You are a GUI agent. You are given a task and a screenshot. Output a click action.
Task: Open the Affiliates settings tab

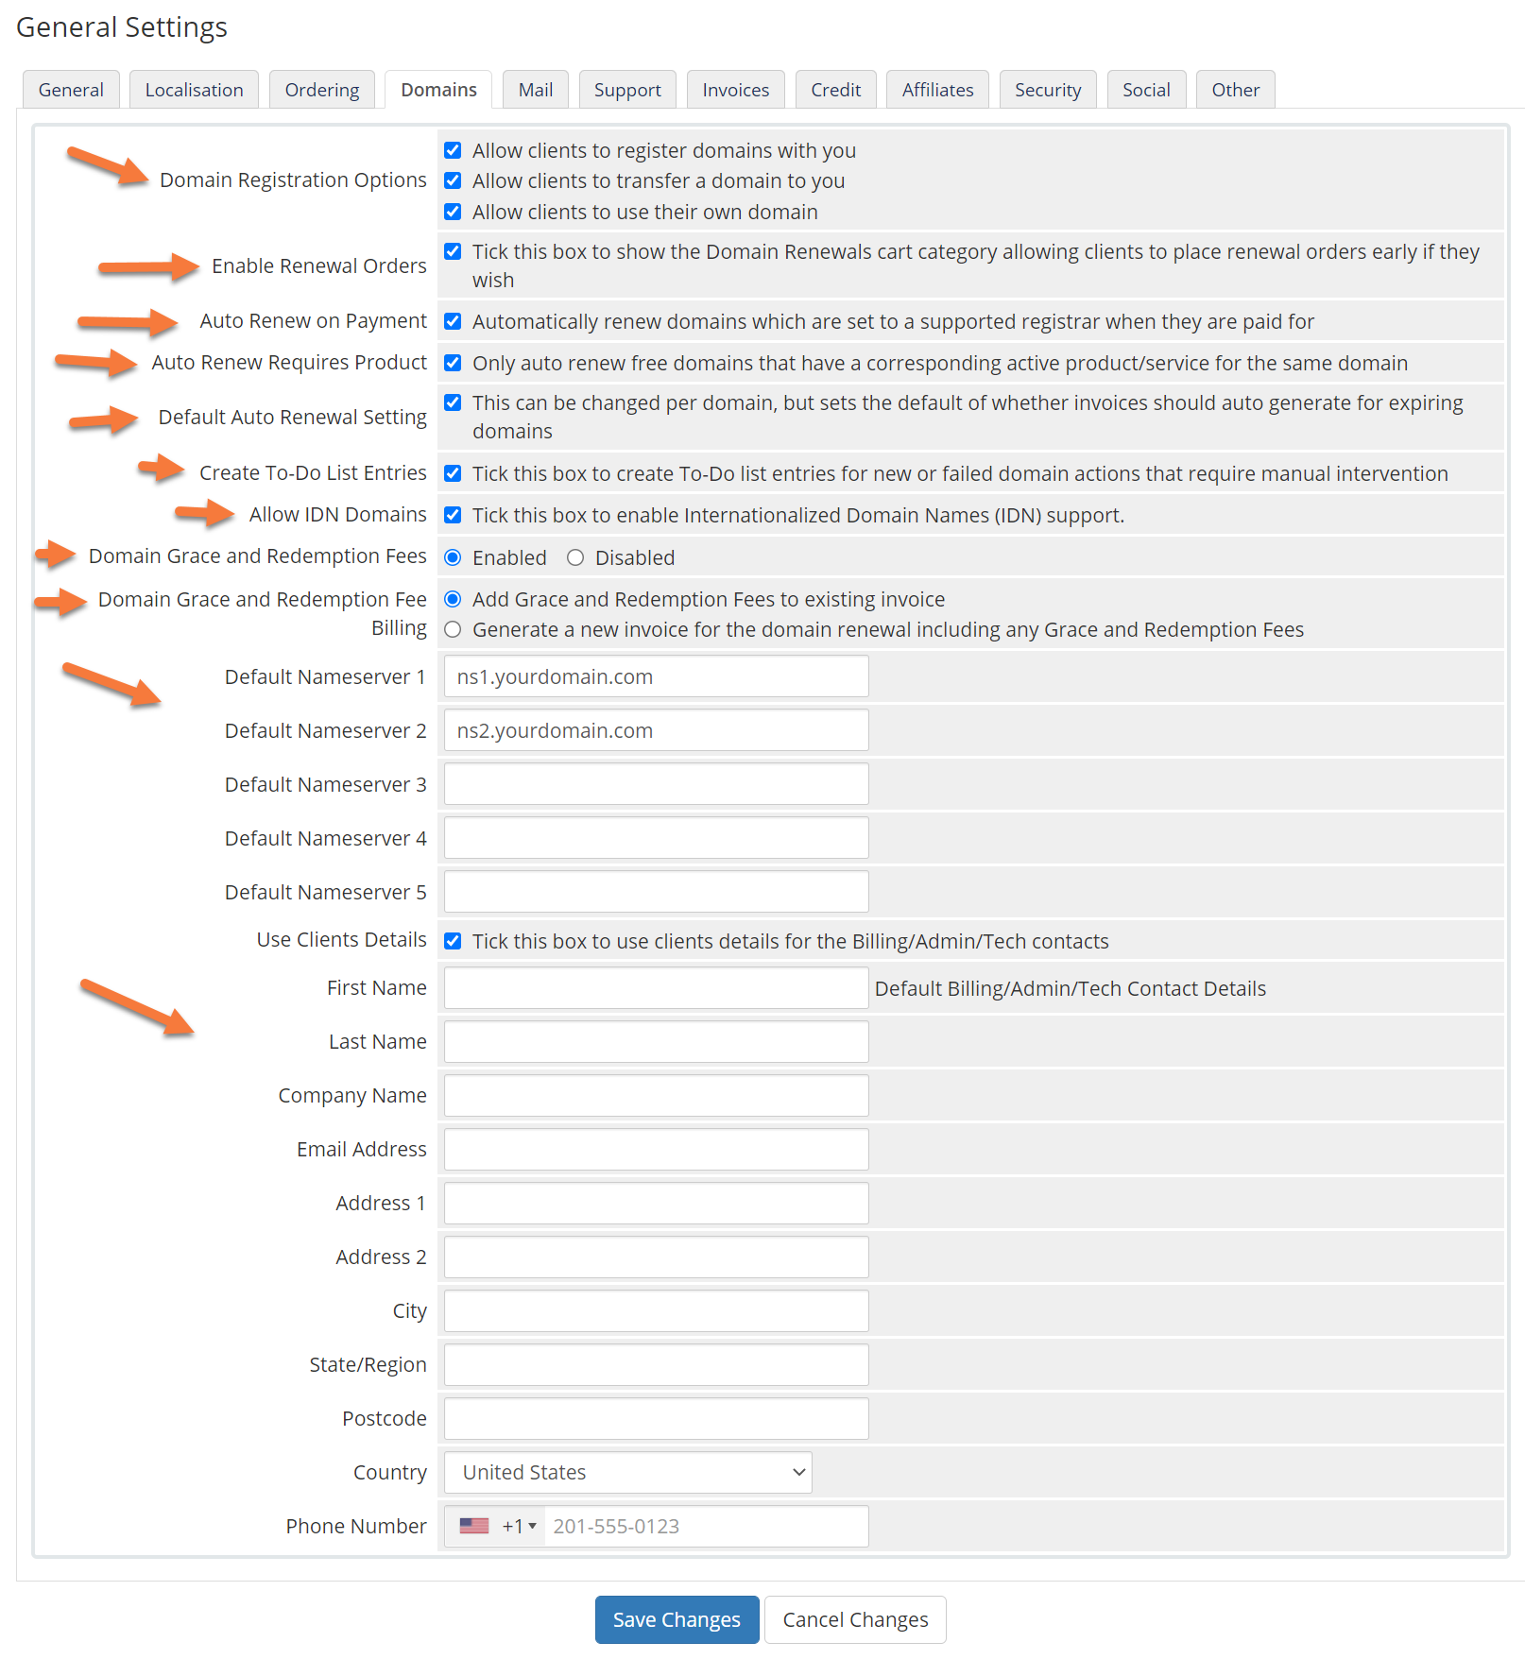pyautogui.click(x=937, y=90)
